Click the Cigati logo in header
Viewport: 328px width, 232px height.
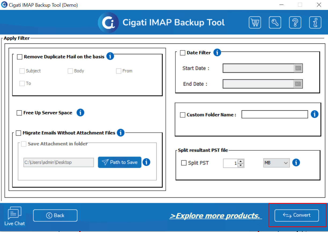[108, 23]
